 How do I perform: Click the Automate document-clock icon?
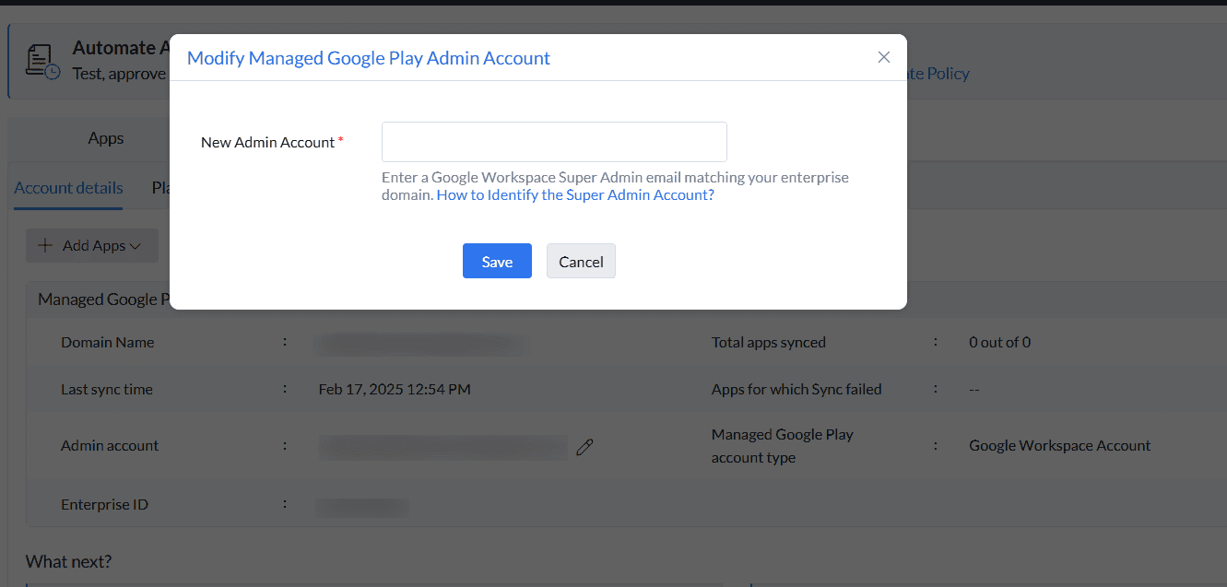[41, 60]
